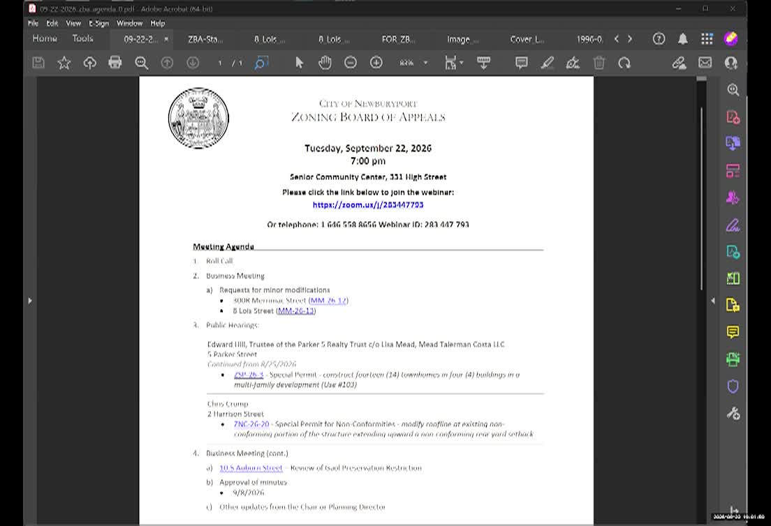Open the MM-26-13 link
The height and width of the screenshot is (526, 771).
pyautogui.click(x=295, y=311)
